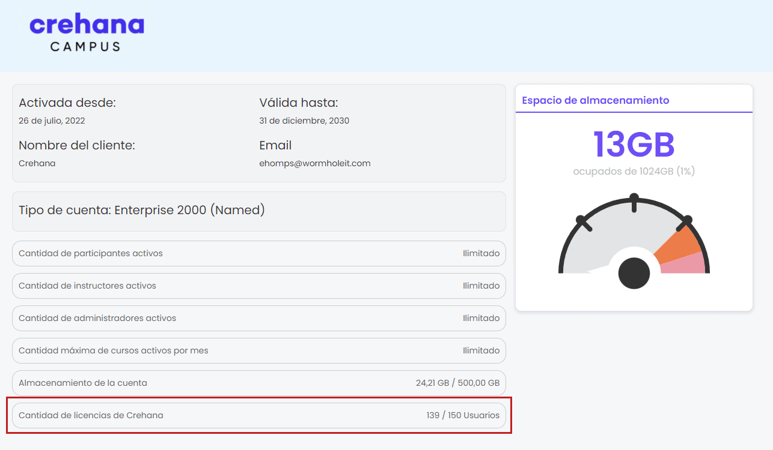Click 'Cantidad de administradores activos' row label
Screen dimensions: 773x450
[x=97, y=318]
